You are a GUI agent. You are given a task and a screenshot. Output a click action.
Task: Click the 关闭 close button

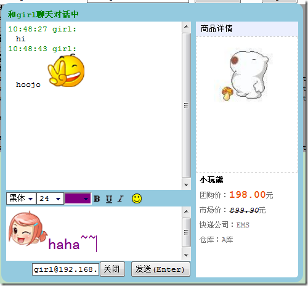point(112,269)
